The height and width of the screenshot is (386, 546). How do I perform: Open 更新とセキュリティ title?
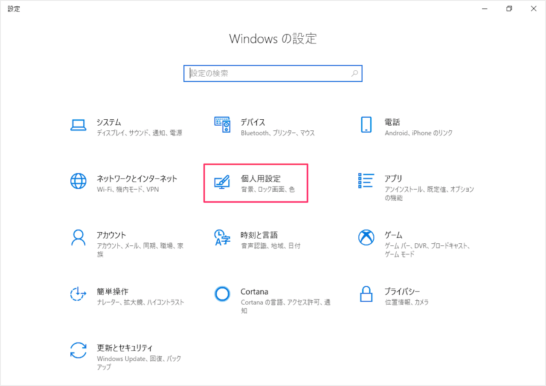[x=125, y=348]
